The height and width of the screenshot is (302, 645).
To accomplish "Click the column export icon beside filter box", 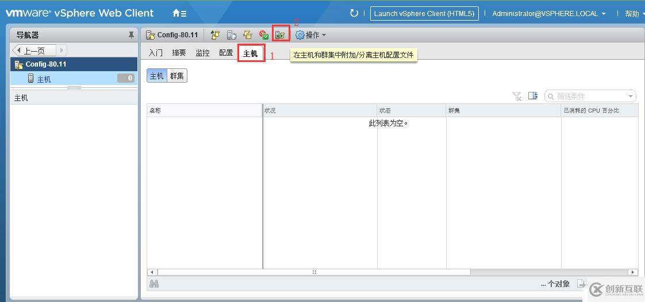I will (x=533, y=96).
